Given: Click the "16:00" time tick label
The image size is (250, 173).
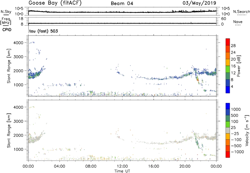Looking at the screenshot, I should tap(153, 166).
